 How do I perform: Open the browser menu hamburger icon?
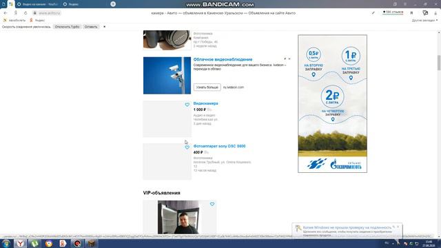[x=405, y=4]
